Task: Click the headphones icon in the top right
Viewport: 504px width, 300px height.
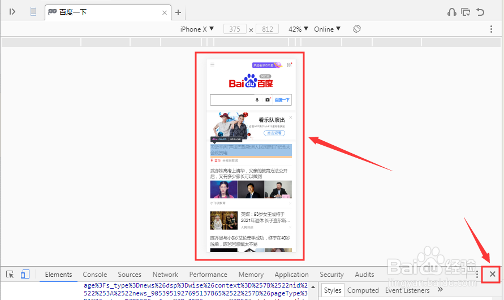Action: tap(451, 12)
